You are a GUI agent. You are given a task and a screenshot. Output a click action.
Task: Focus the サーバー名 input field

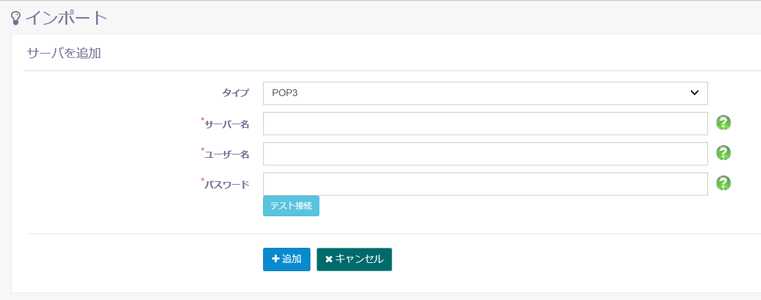486,124
